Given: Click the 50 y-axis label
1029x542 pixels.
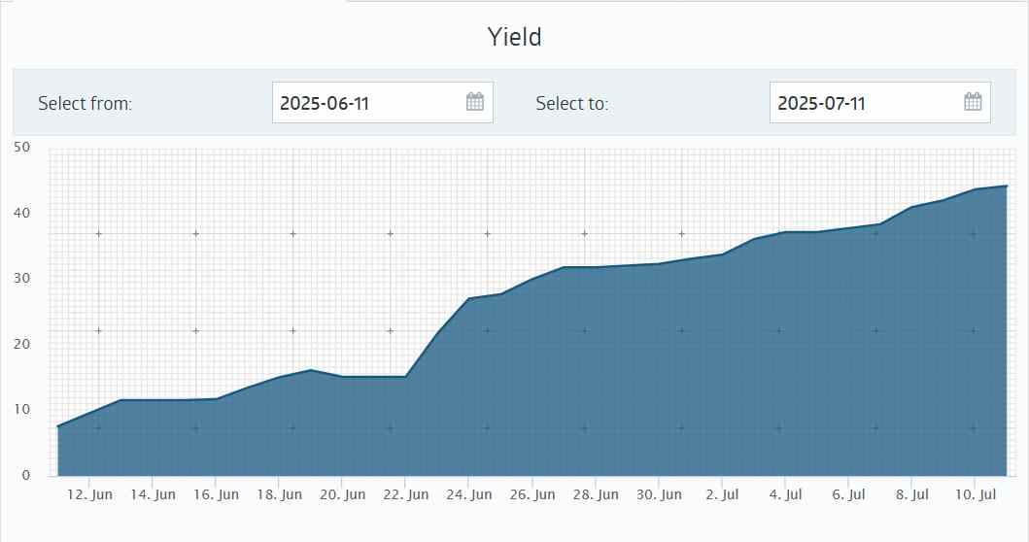Looking at the screenshot, I should [21, 147].
